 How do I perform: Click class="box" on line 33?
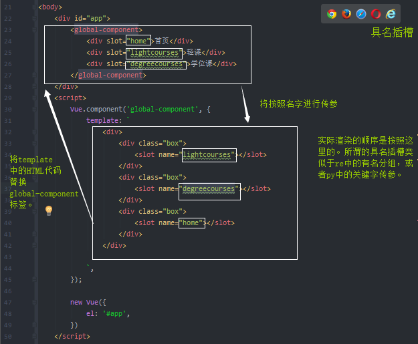point(161,143)
